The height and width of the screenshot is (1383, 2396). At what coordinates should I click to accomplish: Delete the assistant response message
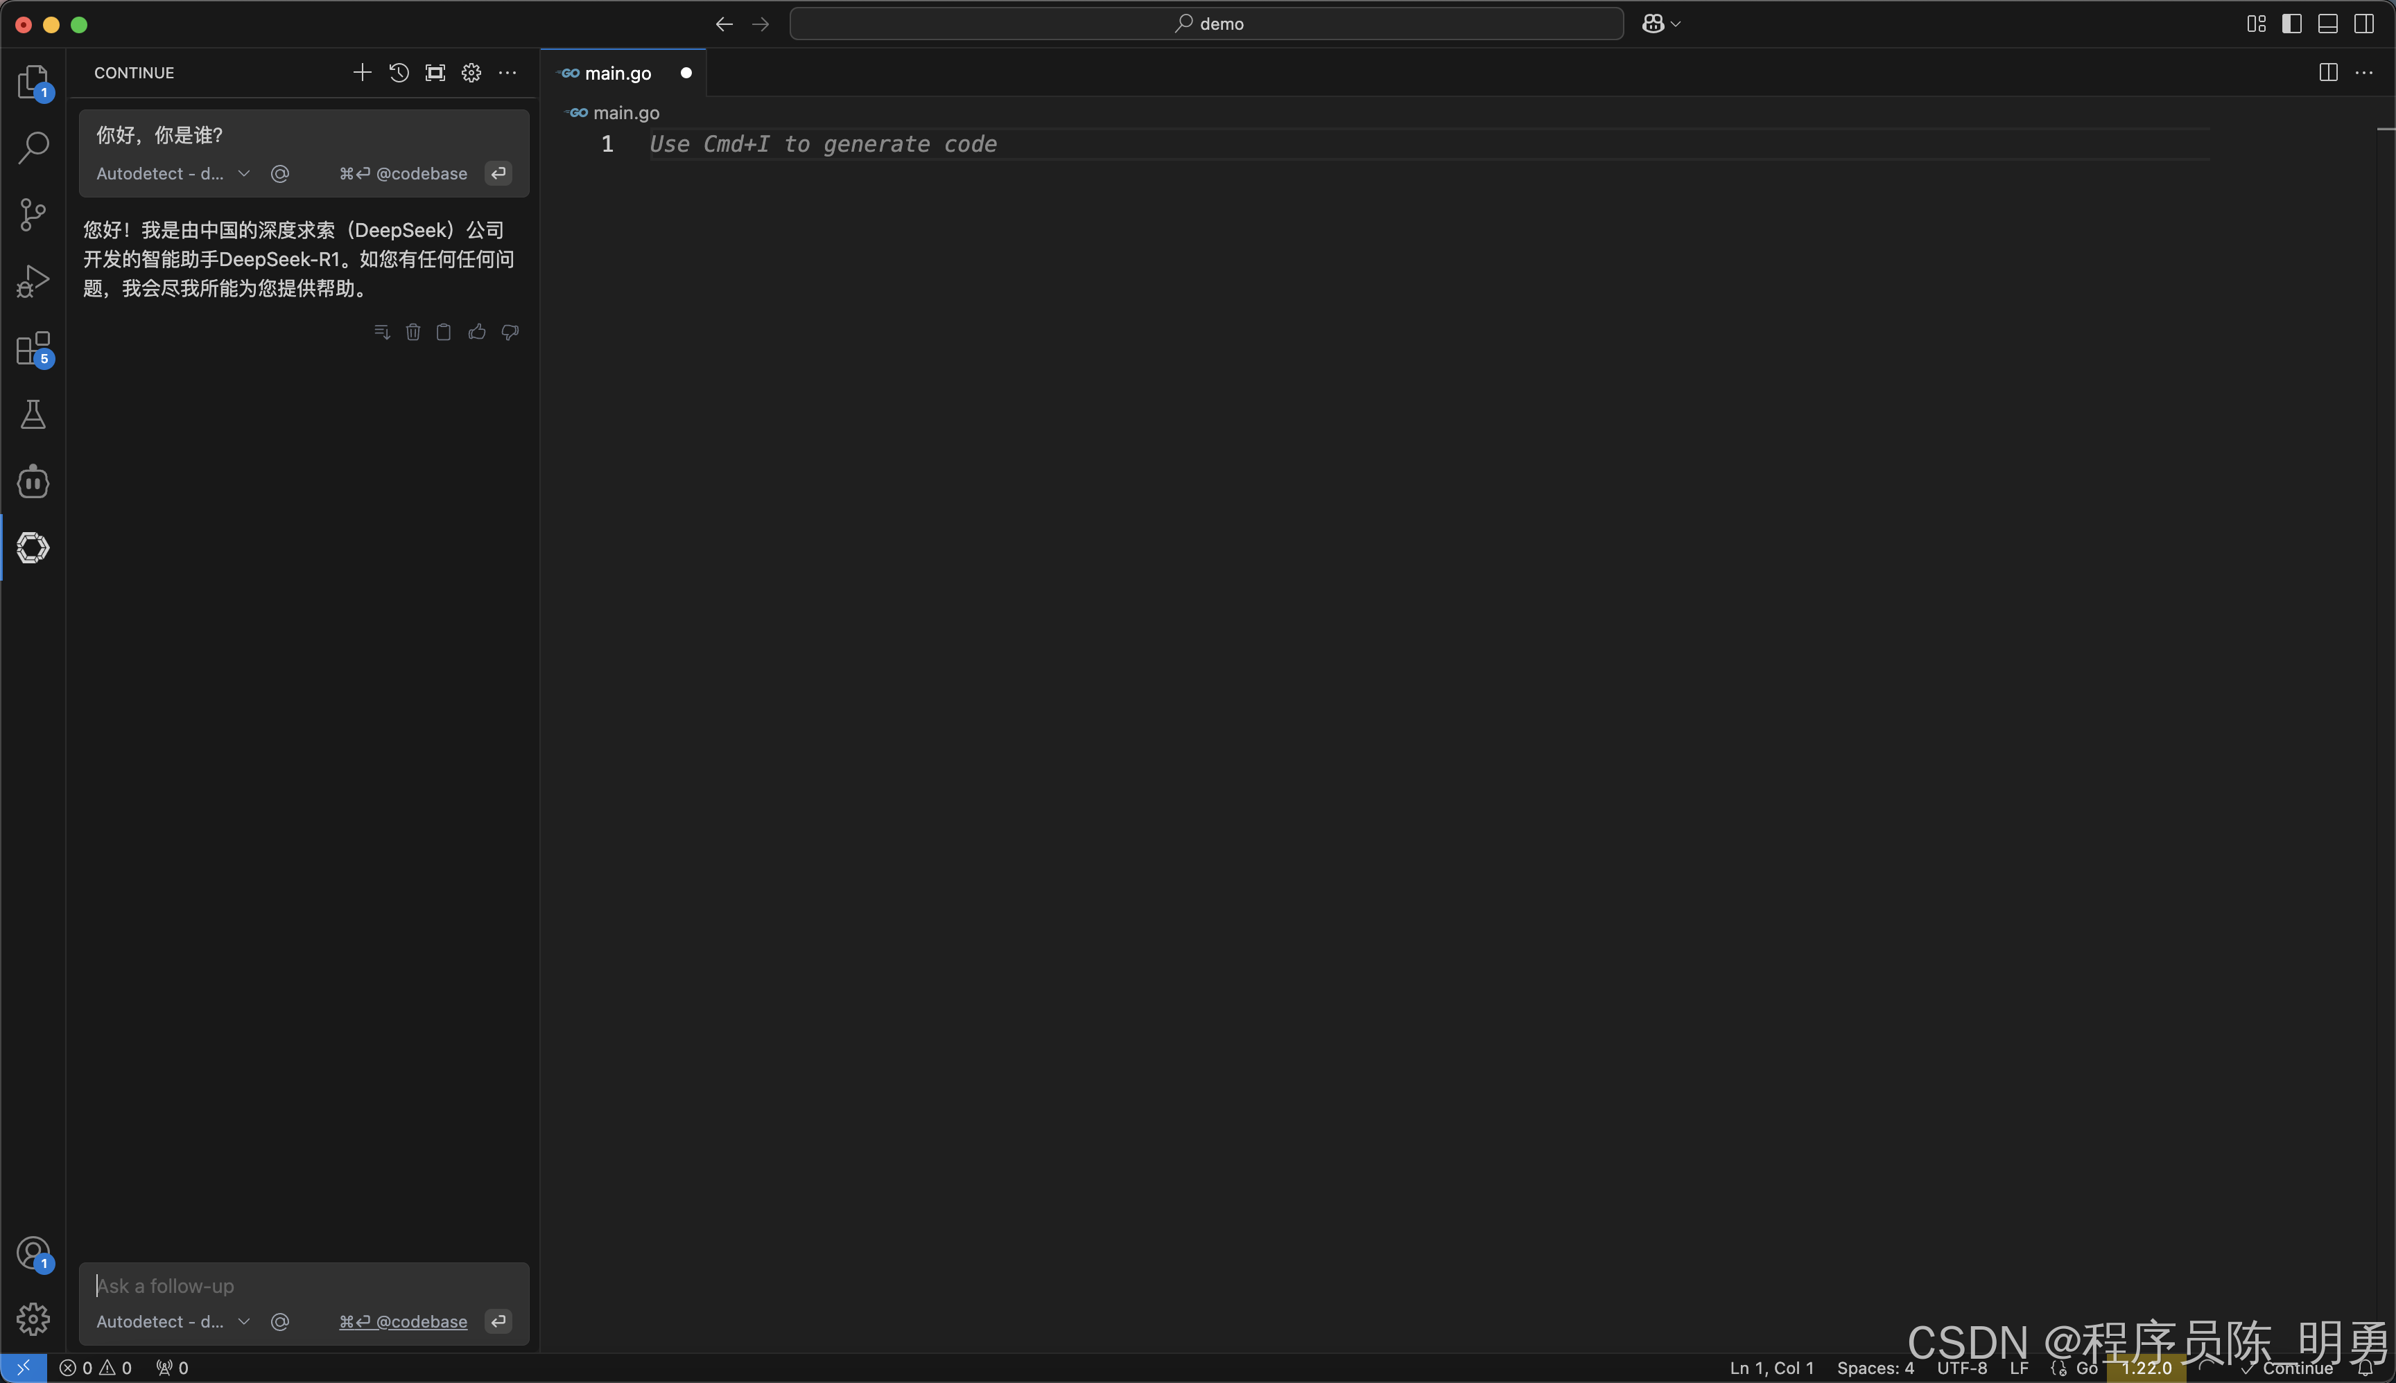tap(413, 331)
